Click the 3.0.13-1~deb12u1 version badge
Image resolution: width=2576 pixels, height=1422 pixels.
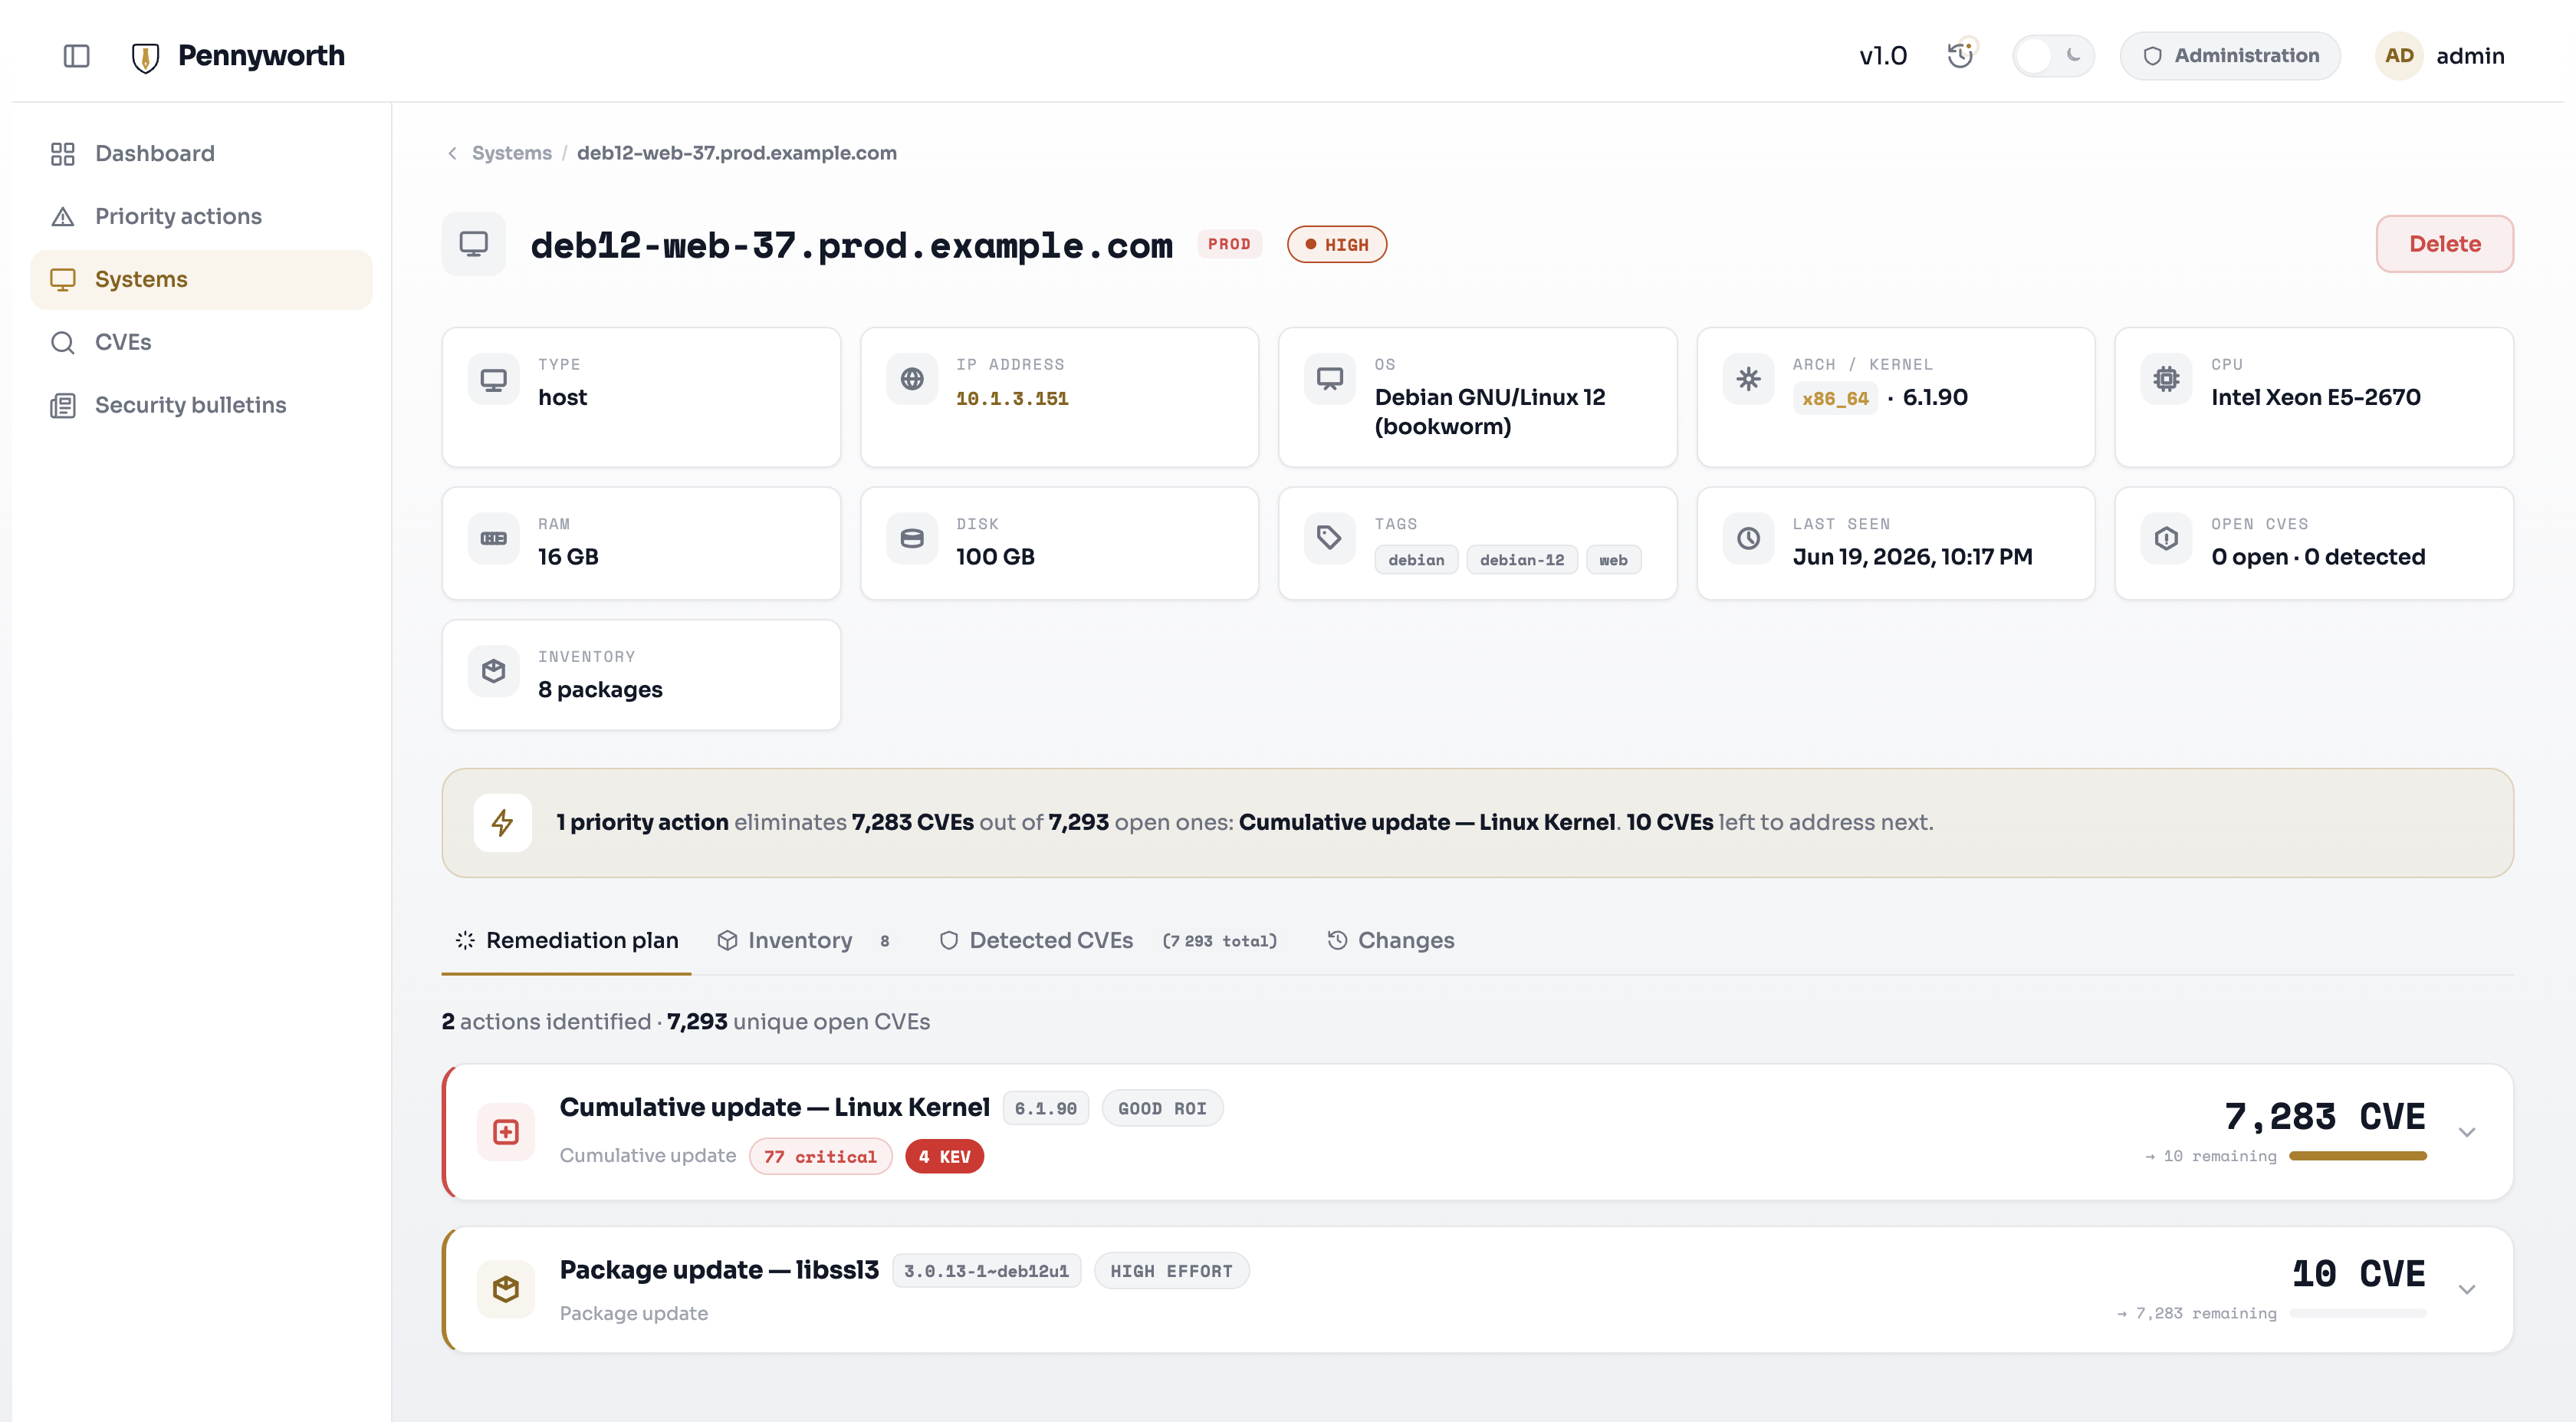[986, 1271]
